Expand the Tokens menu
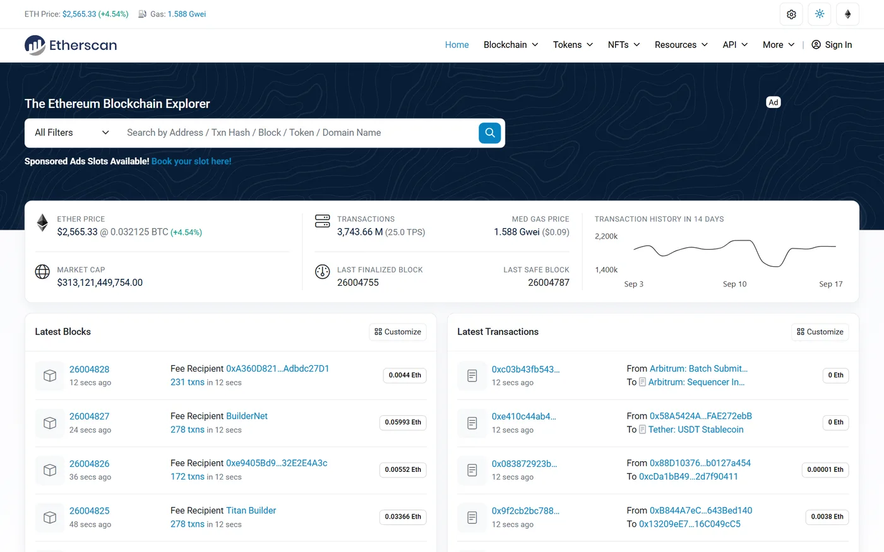884x552 pixels. click(x=573, y=45)
